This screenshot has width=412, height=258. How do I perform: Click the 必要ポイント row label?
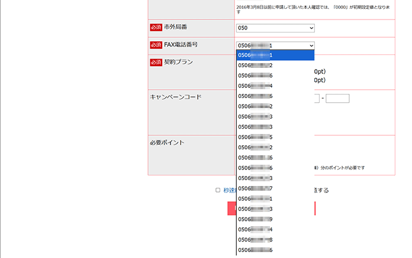(168, 143)
